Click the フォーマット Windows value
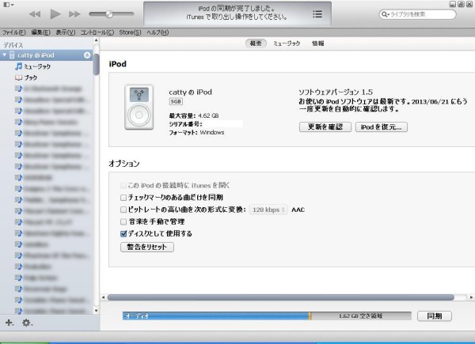This screenshot has height=344, width=475. coord(212,132)
